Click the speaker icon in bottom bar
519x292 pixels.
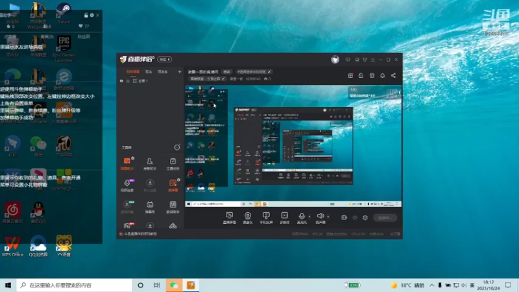320,216
